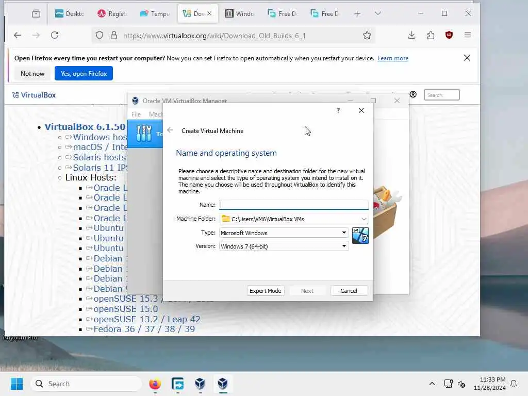Open a new browser tab
Image resolution: width=528 pixels, height=396 pixels.
click(x=357, y=13)
